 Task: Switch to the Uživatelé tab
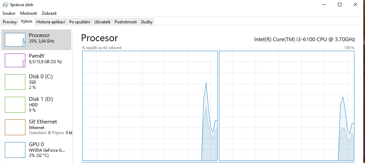(x=102, y=22)
